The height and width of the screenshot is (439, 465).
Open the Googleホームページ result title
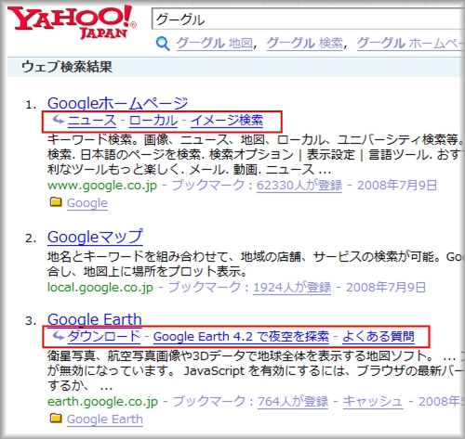tap(118, 103)
